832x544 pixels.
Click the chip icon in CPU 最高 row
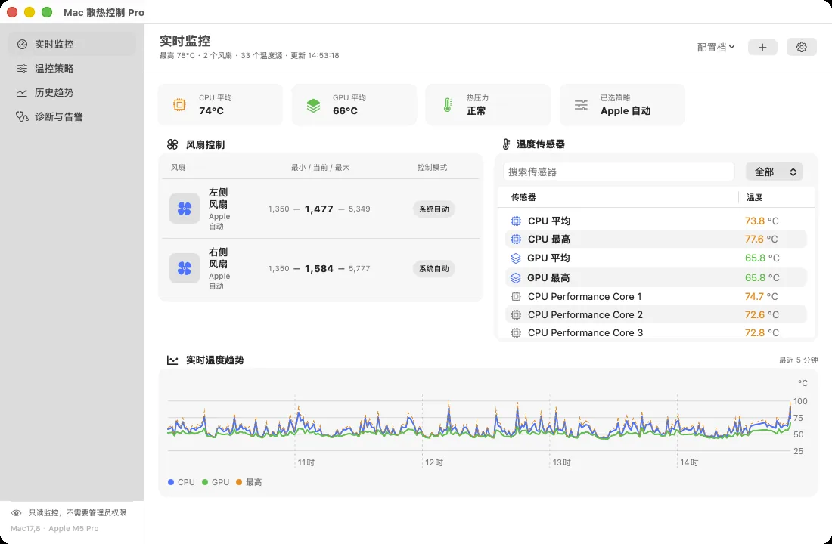tap(516, 239)
